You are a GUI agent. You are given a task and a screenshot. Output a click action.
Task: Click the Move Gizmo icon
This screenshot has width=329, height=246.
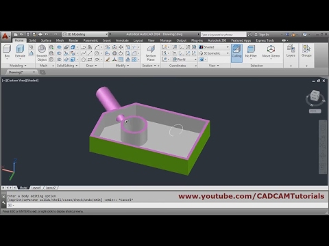coord(271,51)
